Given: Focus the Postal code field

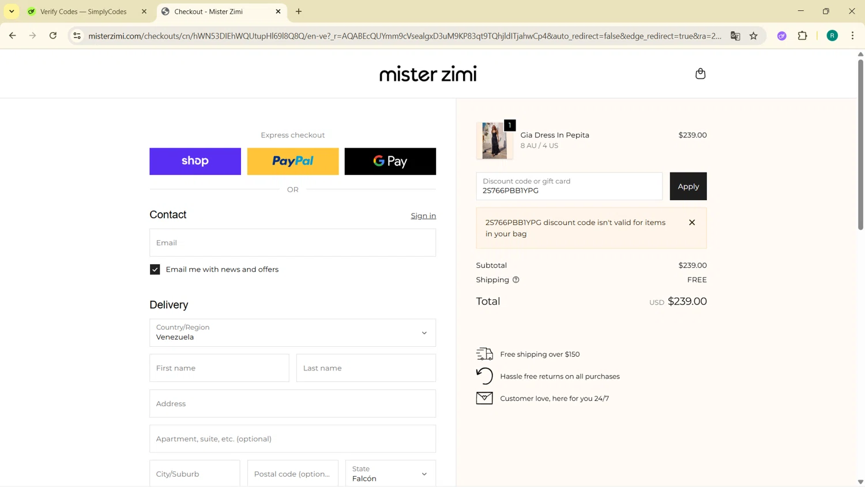Looking at the screenshot, I should [x=293, y=474].
